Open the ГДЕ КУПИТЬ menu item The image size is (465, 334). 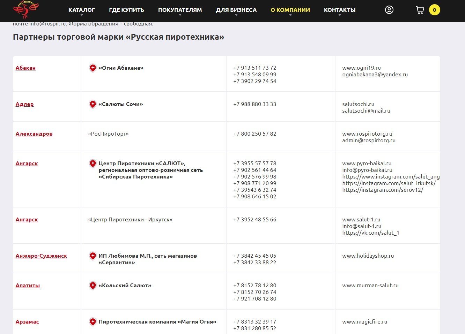coord(126,10)
